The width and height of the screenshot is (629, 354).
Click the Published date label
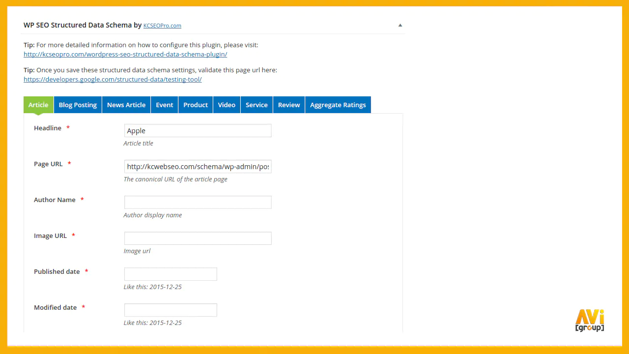click(x=57, y=271)
